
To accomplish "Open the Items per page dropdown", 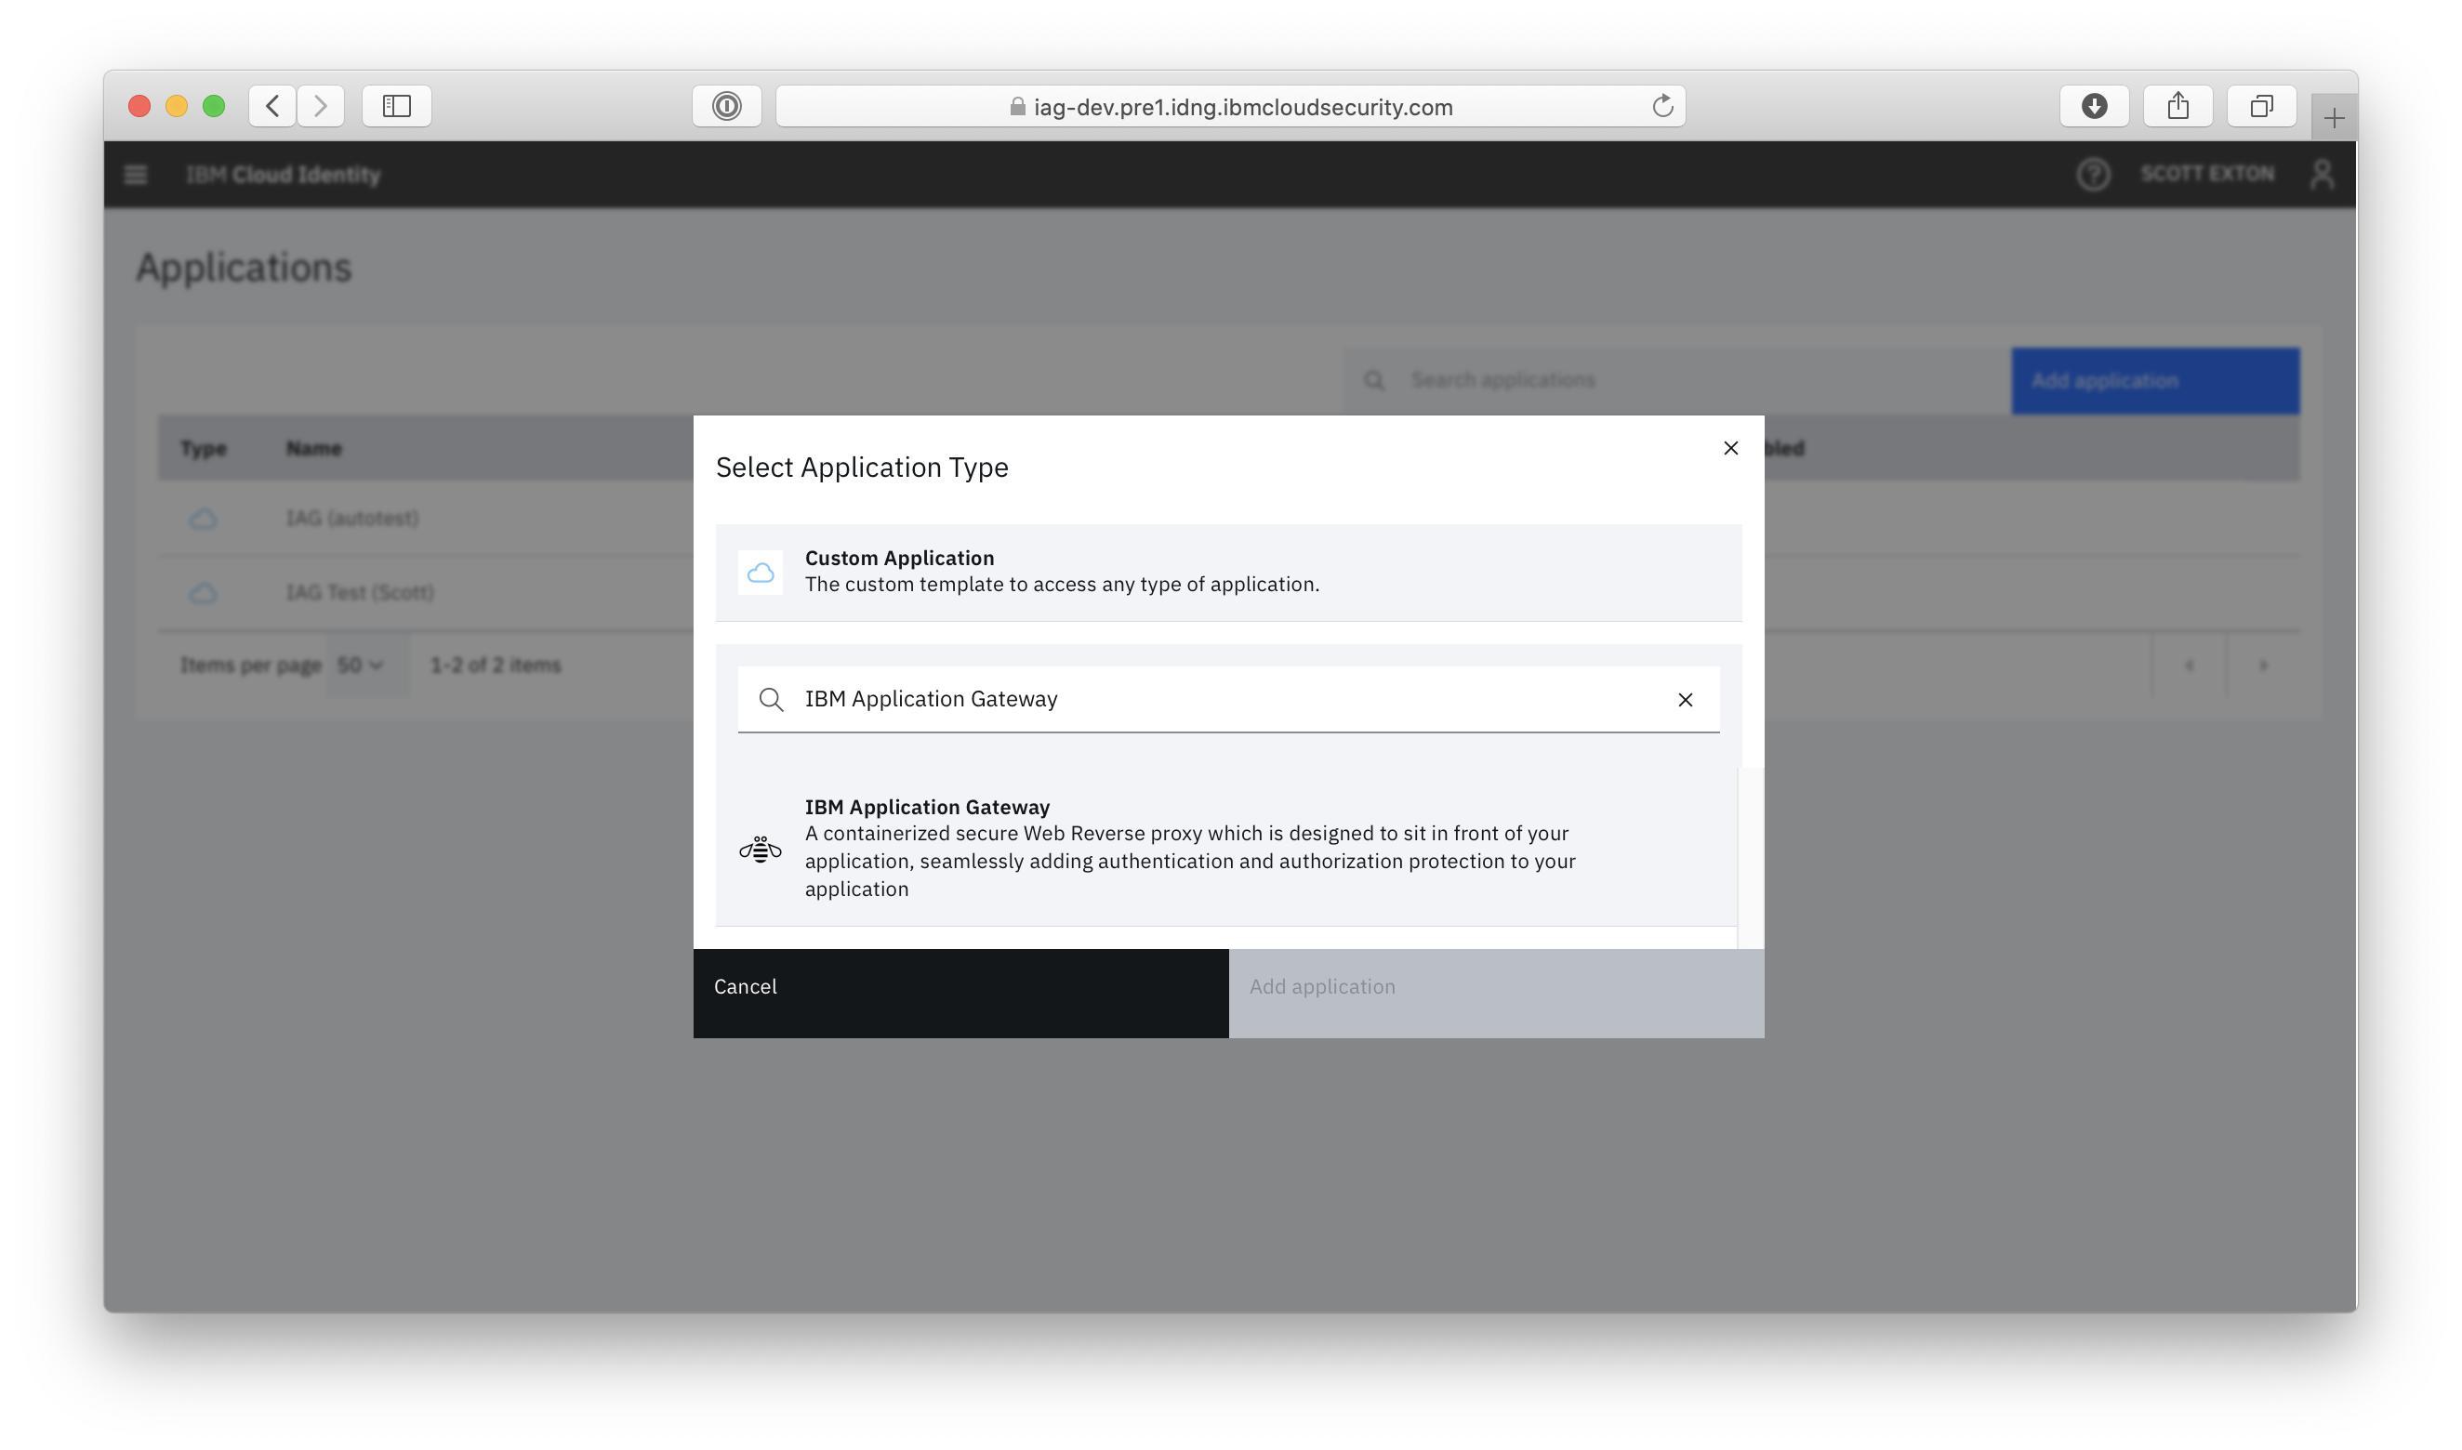I will click(x=365, y=666).
